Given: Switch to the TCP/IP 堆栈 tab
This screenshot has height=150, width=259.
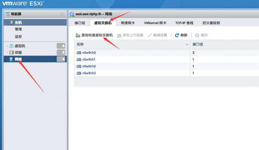Looking at the screenshot, I should pos(184,23).
